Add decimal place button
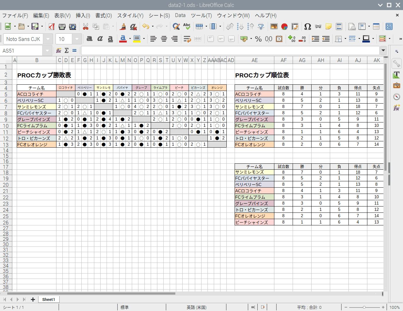This screenshot has width=403, height=311. click(292, 39)
